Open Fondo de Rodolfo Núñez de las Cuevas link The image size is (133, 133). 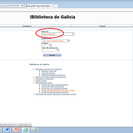[x=58, y=90]
